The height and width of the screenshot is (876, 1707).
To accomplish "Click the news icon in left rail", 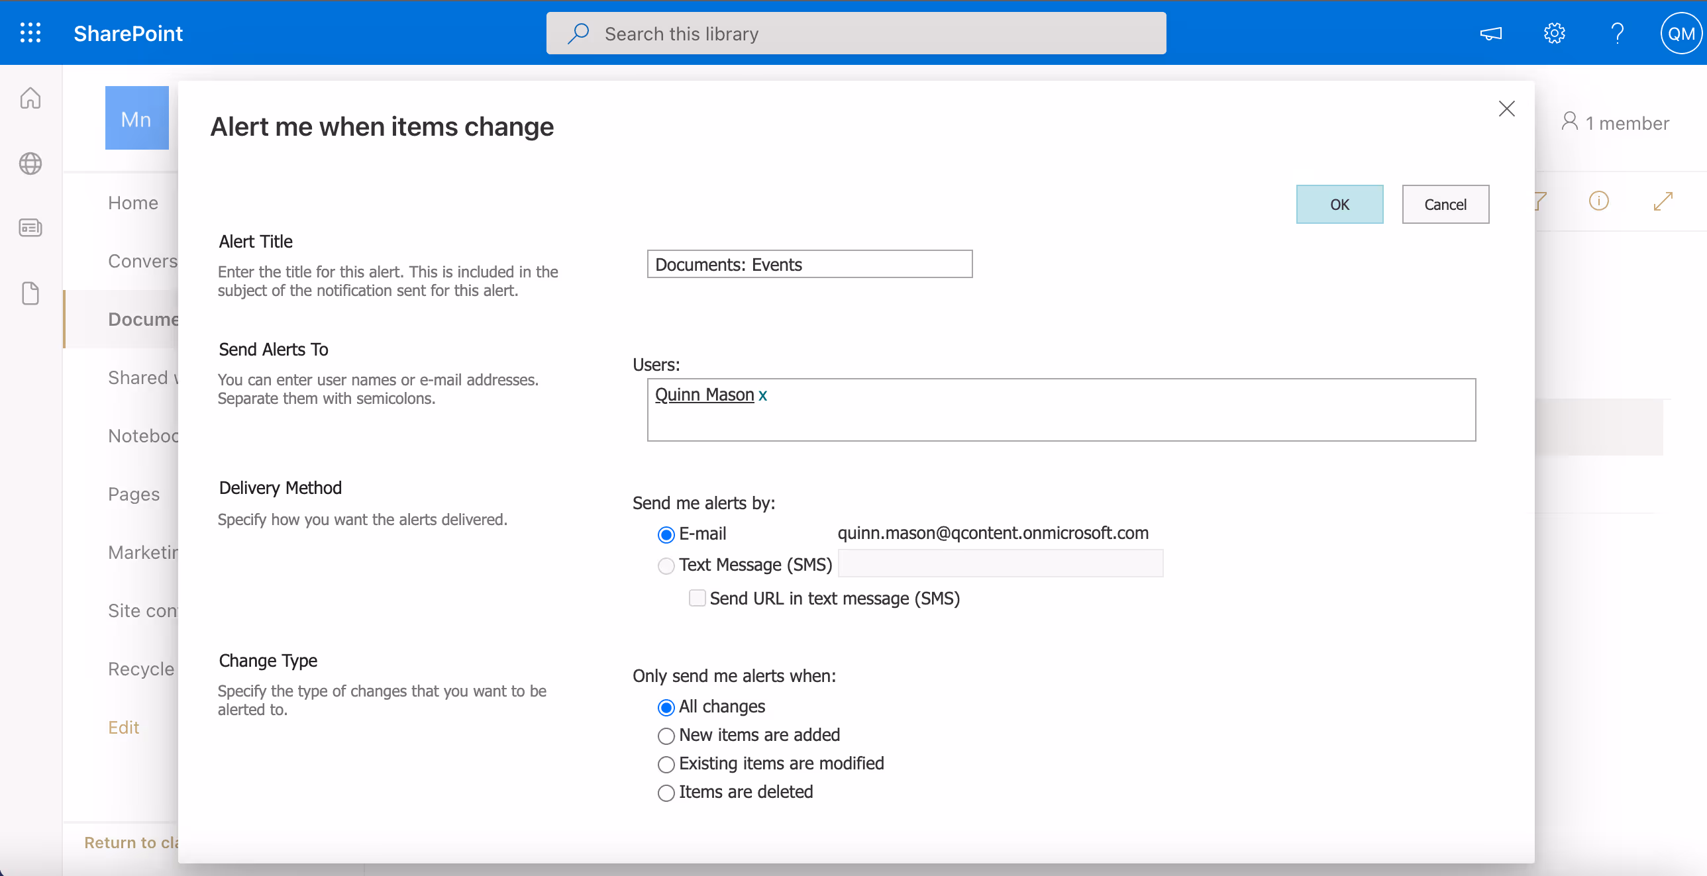I will 30,228.
